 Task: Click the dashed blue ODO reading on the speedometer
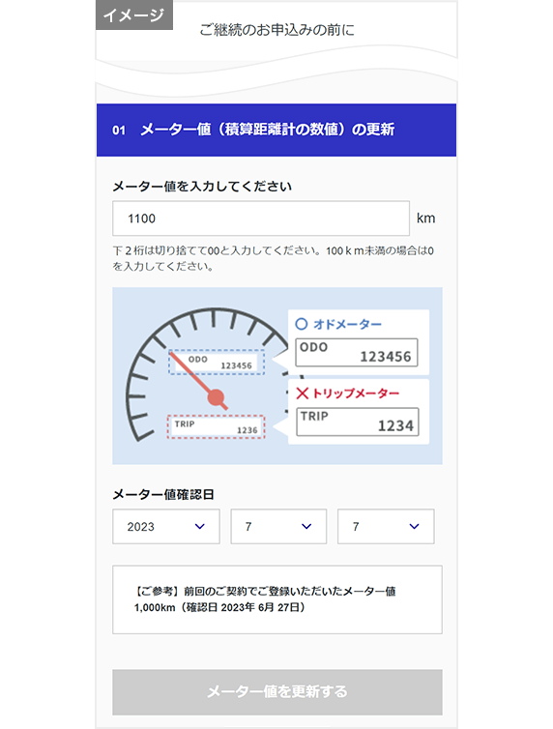point(217,363)
